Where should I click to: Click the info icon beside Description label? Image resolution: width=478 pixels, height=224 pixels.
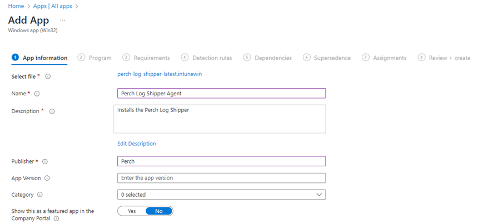click(52, 111)
